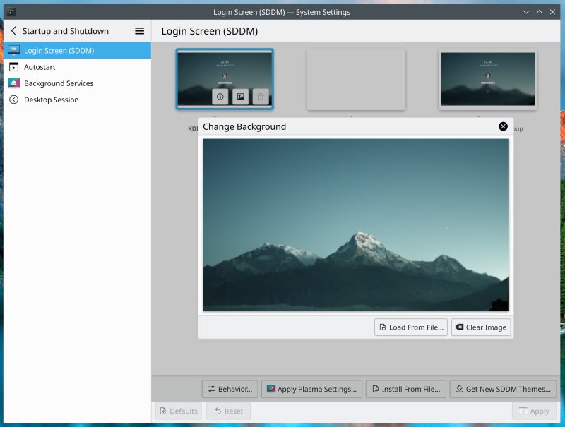This screenshot has height=427, width=565.
Task: Open the hamburger menu in sidebar header
Action: [139, 31]
